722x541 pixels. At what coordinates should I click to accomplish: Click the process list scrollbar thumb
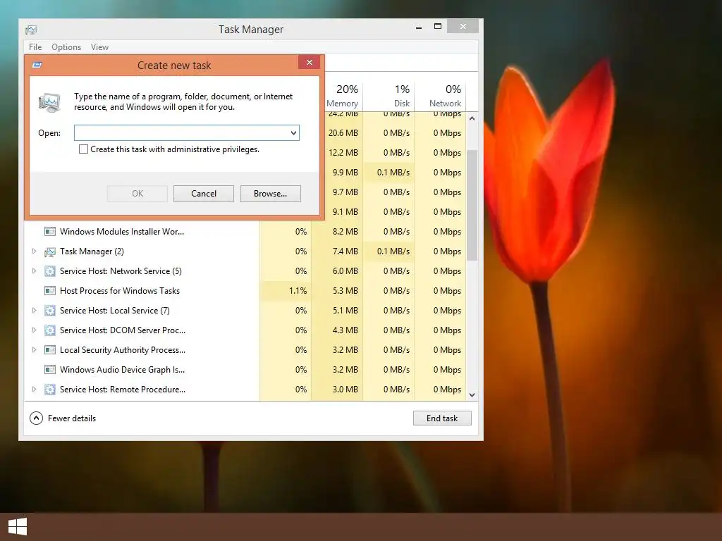tap(472, 205)
